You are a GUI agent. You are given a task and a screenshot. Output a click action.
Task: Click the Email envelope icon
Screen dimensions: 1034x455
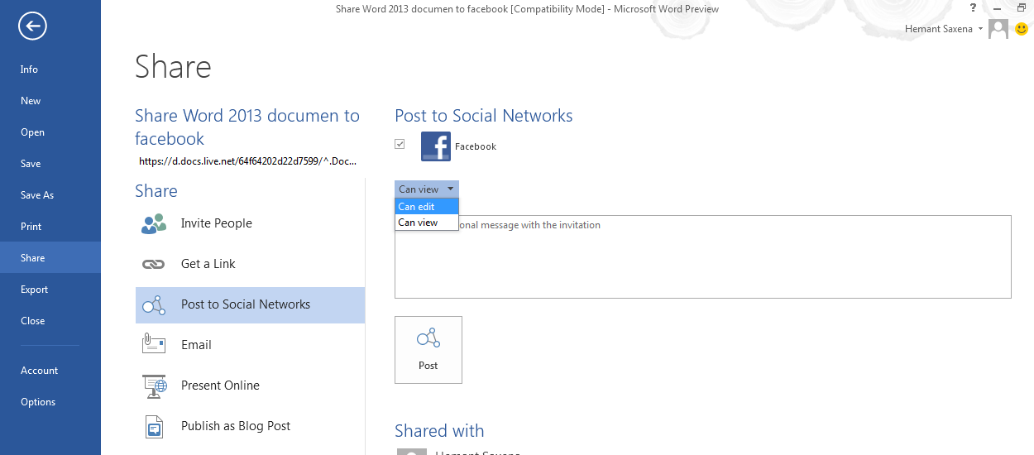[154, 345]
